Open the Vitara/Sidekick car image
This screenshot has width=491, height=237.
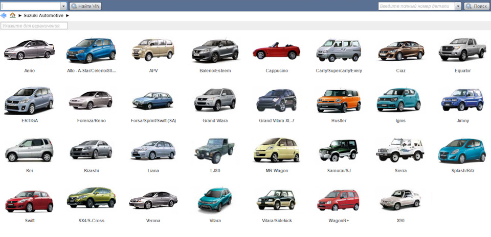(276, 200)
